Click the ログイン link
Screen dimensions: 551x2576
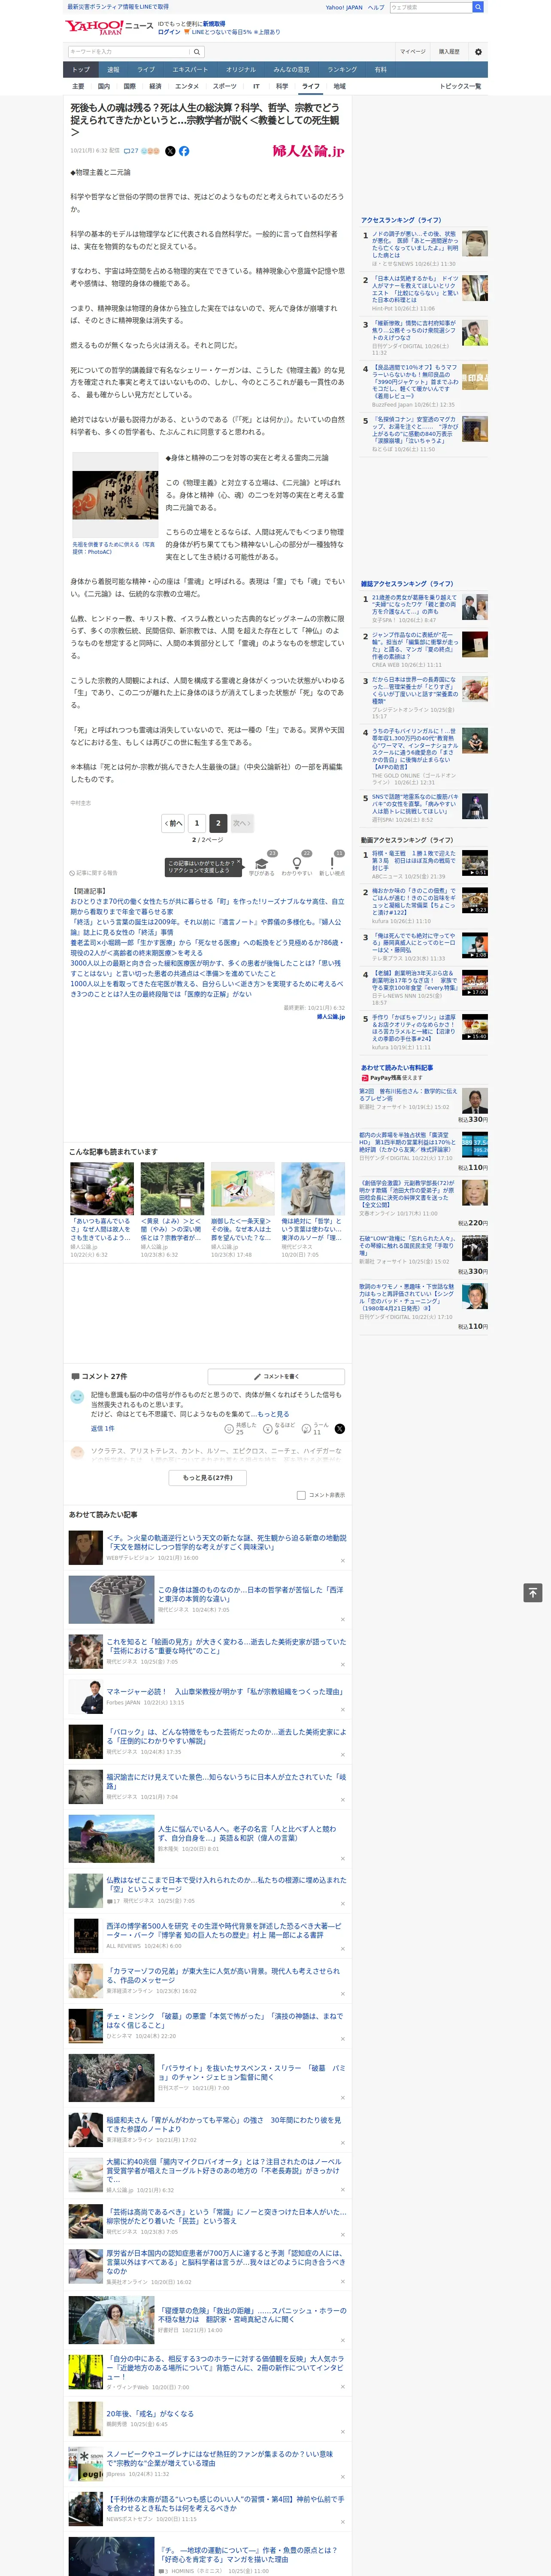[169, 32]
